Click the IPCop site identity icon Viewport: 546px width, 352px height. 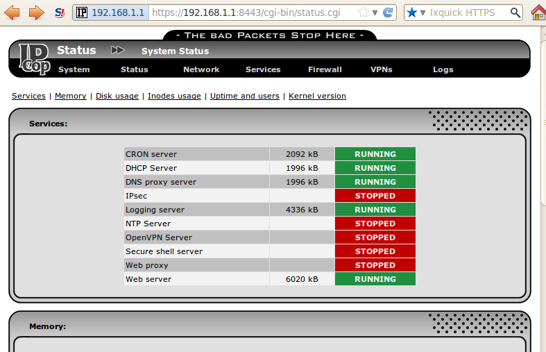[x=82, y=12]
